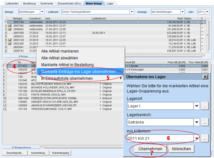Open the zus.Kriterium dropdown with 2011 KW 21
214x158 pixels.
pyautogui.click(x=196, y=138)
